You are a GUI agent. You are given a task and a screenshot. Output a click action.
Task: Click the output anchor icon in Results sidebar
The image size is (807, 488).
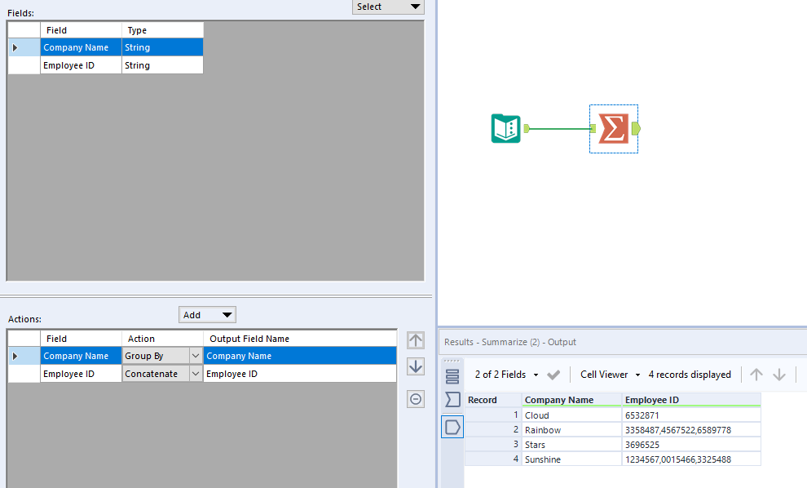(x=452, y=426)
